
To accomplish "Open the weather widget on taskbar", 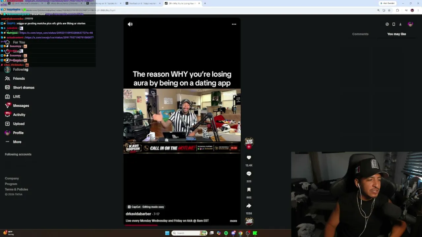I will pos(8,233).
